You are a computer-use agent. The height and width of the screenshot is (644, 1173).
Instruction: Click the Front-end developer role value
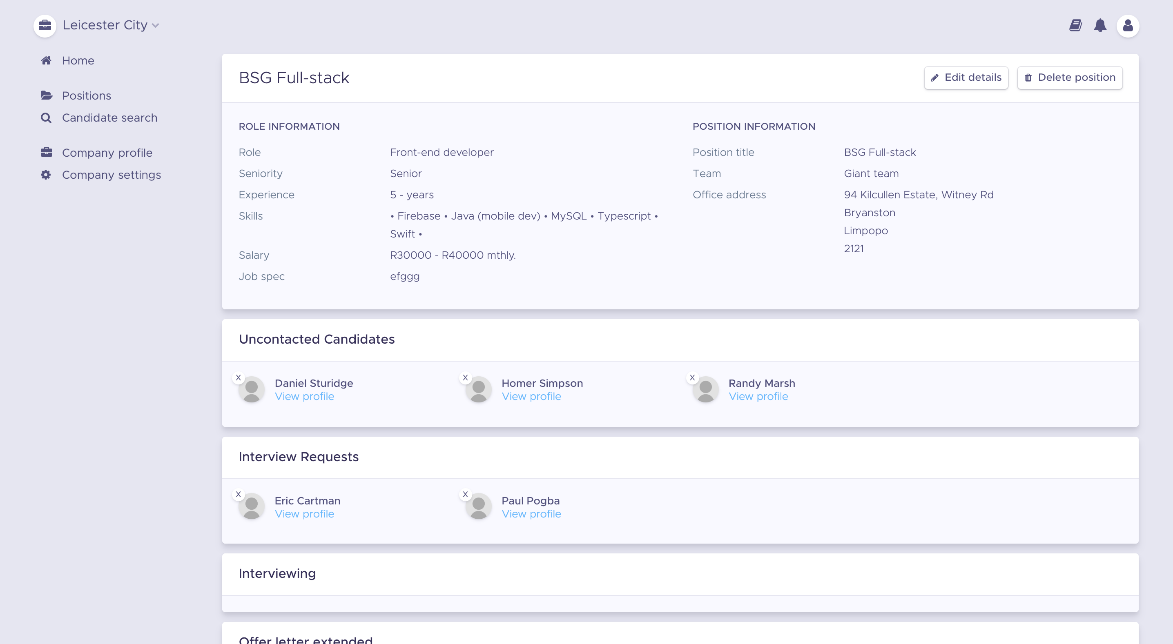coord(442,153)
